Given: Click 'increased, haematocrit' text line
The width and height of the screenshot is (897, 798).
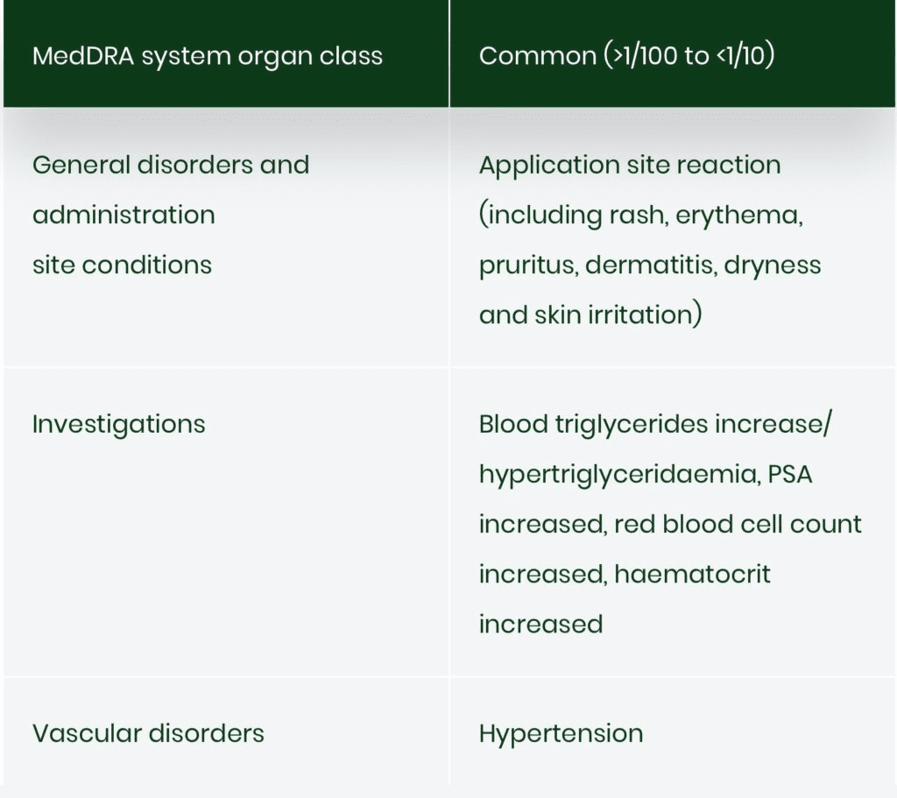Looking at the screenshot, I should pos(625,574).
